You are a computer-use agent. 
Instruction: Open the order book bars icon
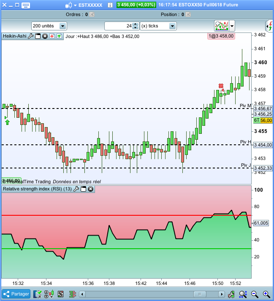[x=73, y=294]
